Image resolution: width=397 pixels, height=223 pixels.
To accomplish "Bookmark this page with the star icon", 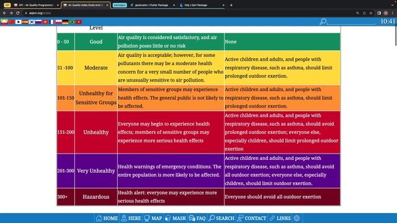I will pyautogui.click(x=371, y=13).
